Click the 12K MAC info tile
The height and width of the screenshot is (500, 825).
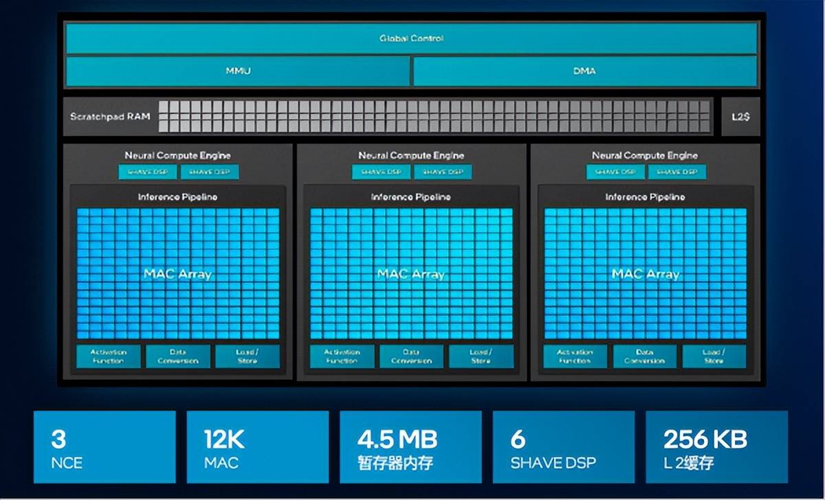pyautogui.click(x=258, y=447)
